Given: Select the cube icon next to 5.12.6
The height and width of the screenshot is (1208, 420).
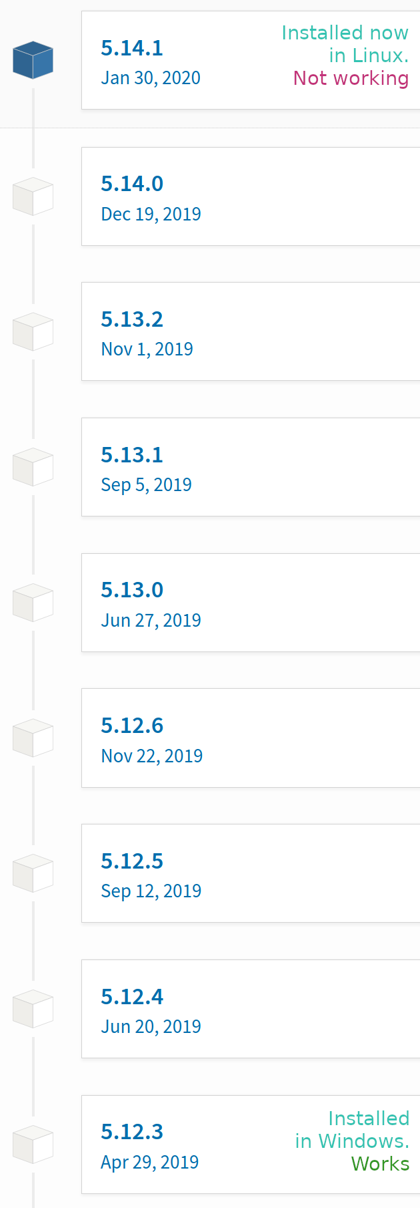Looking at the screenshot, I should click(33, 738).
